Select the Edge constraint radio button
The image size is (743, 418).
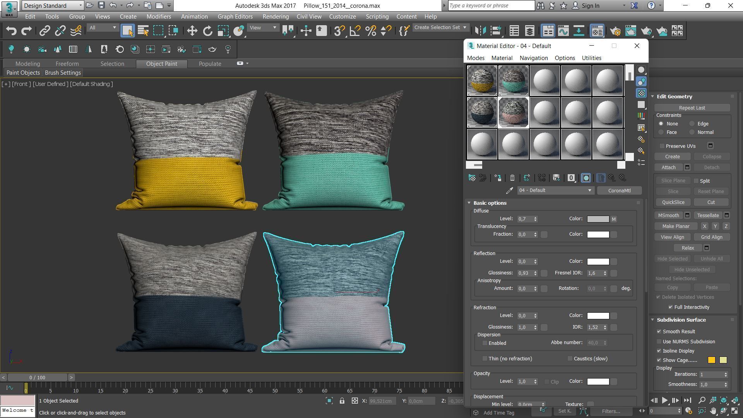pos(692,124)
